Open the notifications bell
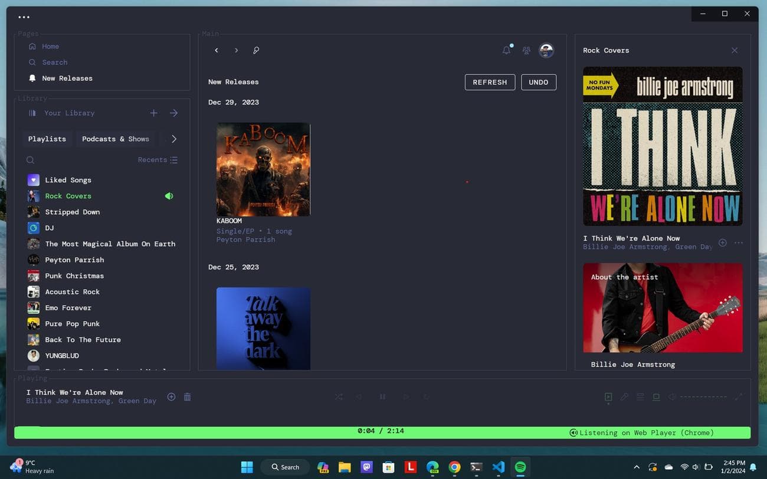Image resolution: width=767 pixels, height=479 pixels. 506,50
